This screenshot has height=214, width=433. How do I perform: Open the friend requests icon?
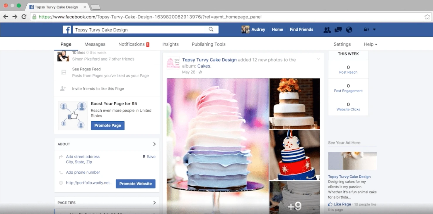tap(327, 30)
